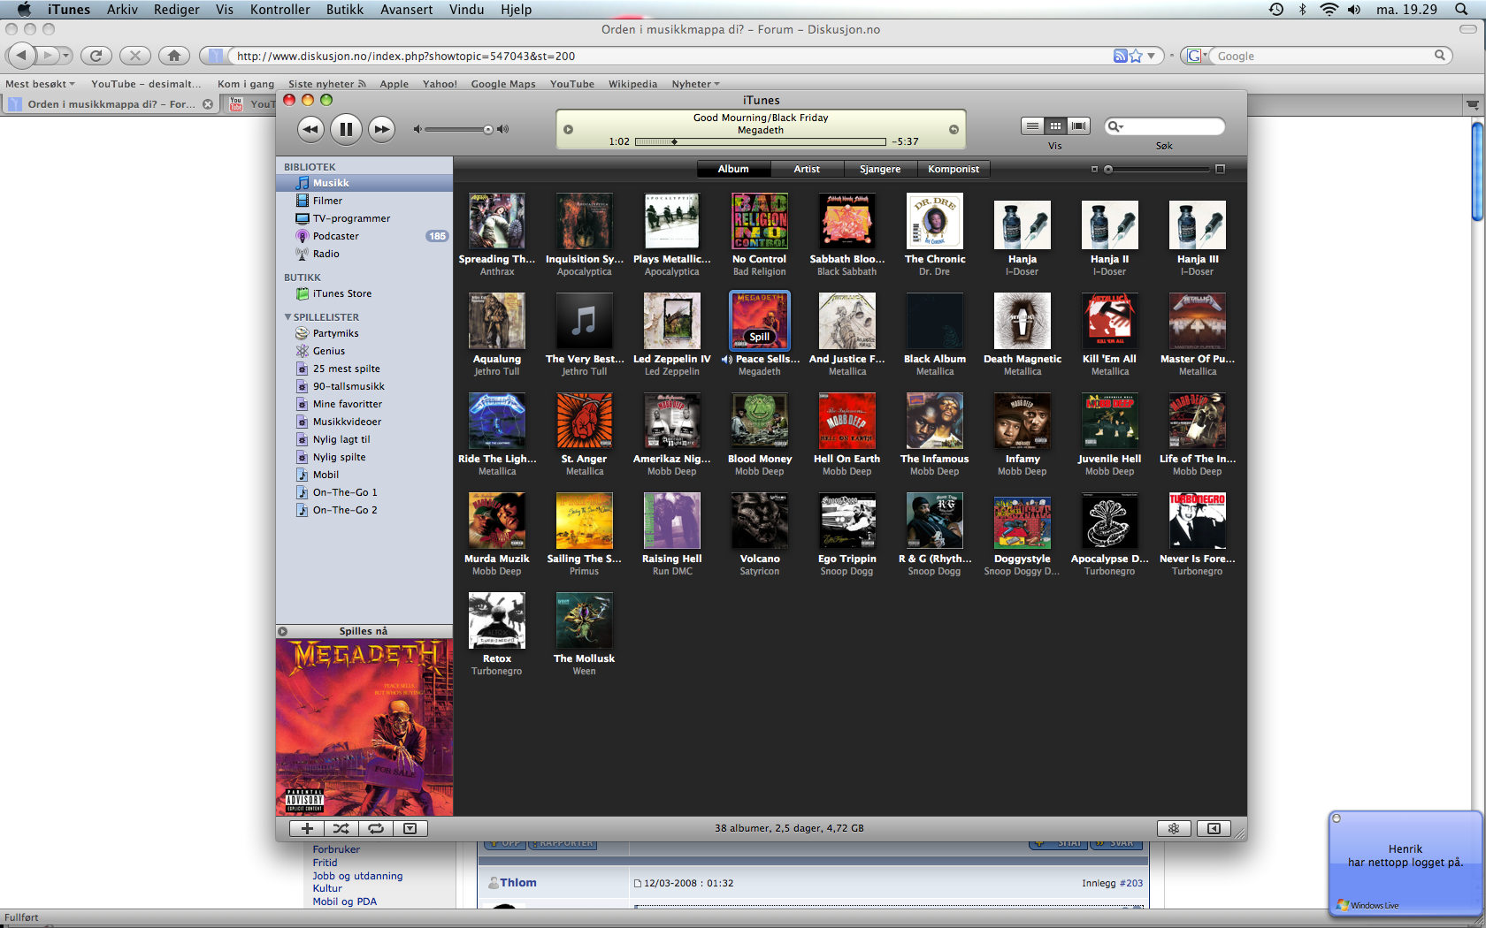Open Butikk menu in menu bar
Image resolution: width=1486 pixels, height=928 pixels.
tap(345, 10)
